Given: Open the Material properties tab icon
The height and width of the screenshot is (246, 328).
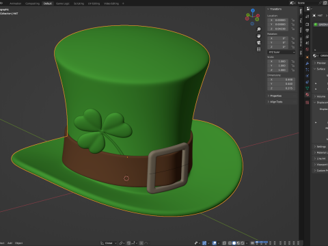Looking at the screenshot, I should pos(307,94).
